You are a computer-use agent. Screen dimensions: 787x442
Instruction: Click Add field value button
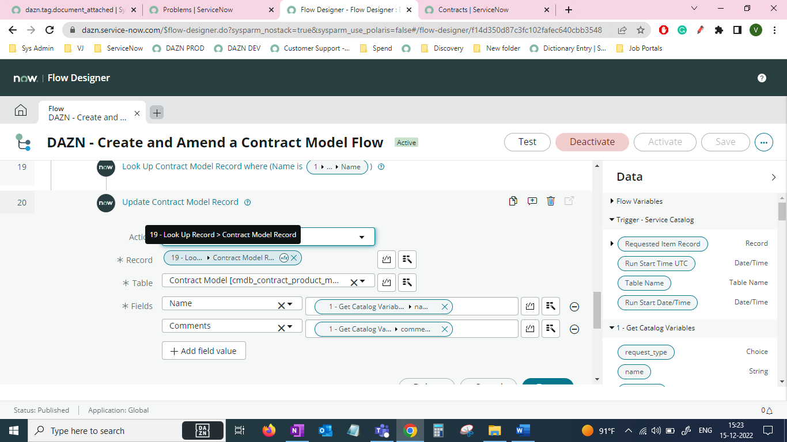click(x=204, y=351)
